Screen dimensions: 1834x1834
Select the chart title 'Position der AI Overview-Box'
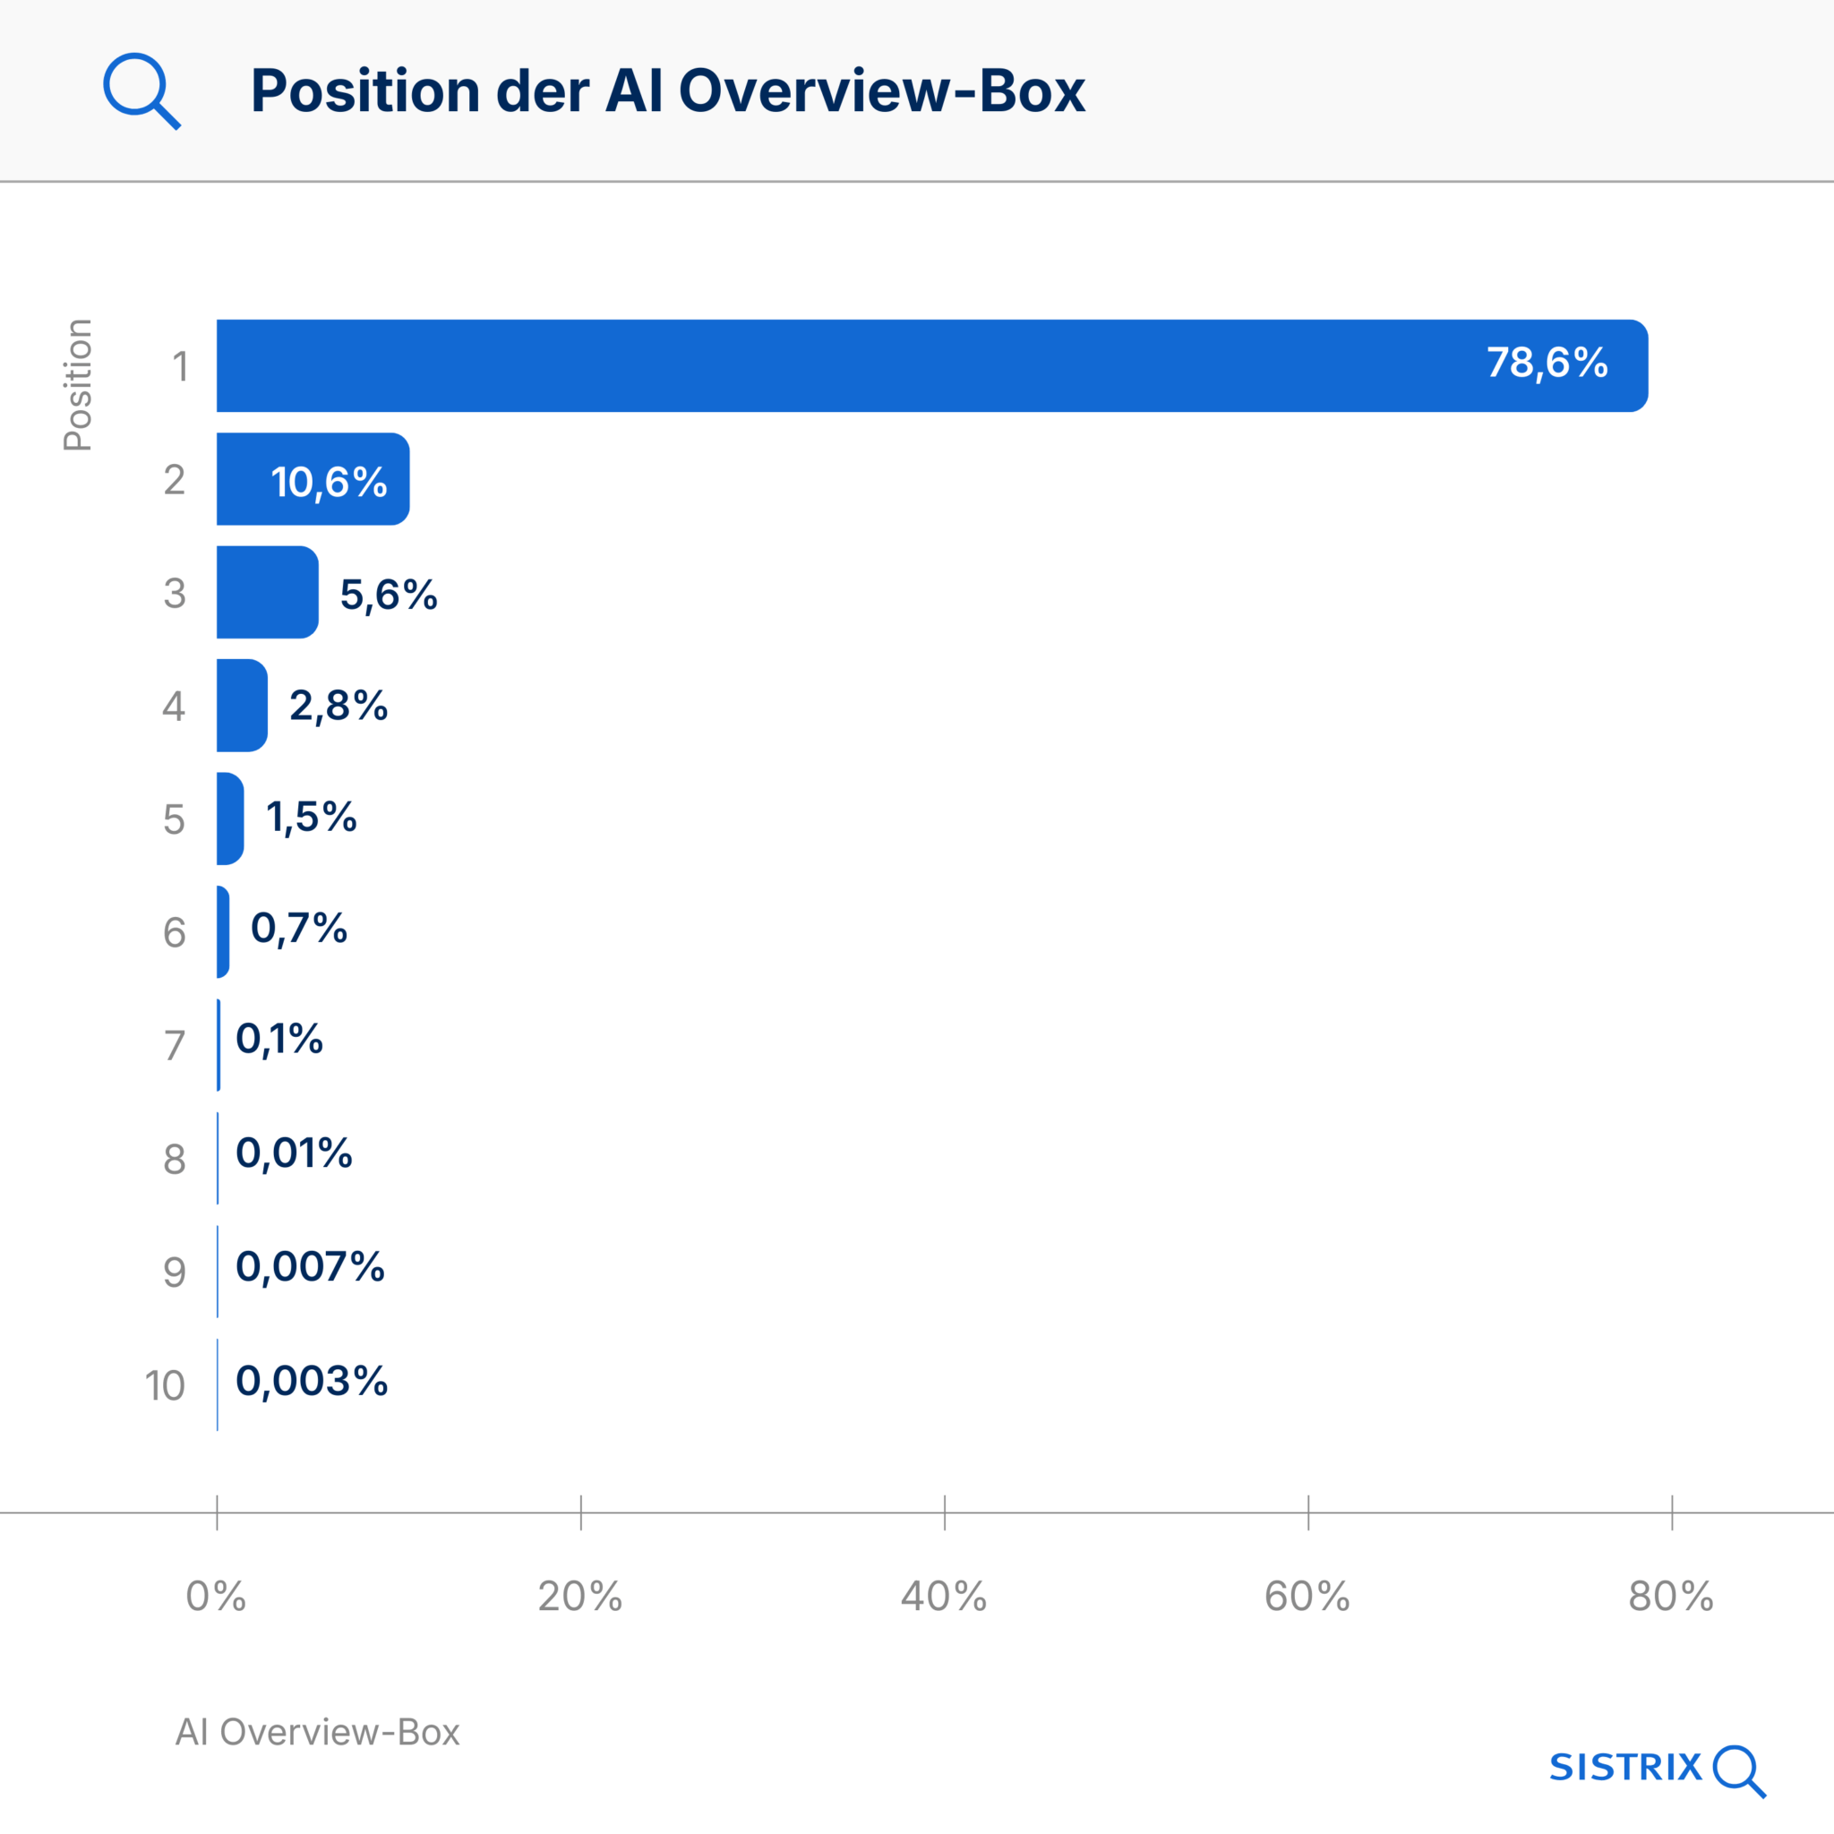click(667, 91)
